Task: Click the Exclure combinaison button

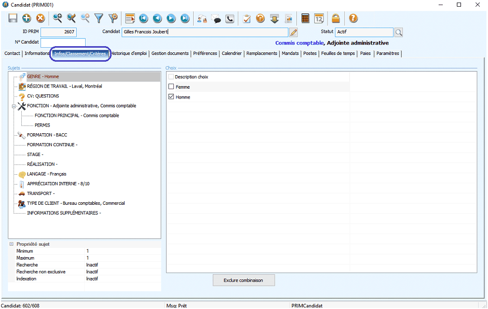Action: [x=243, y=280]
